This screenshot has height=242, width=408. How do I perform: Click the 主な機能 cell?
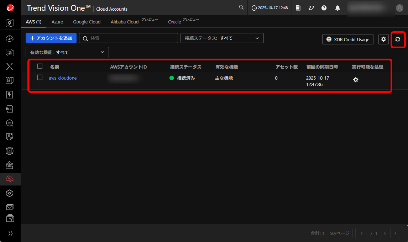coord(224,78)
